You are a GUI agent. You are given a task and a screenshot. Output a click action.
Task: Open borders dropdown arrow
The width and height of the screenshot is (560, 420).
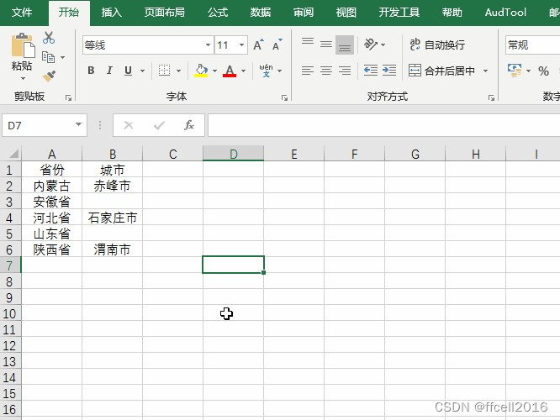178,71
